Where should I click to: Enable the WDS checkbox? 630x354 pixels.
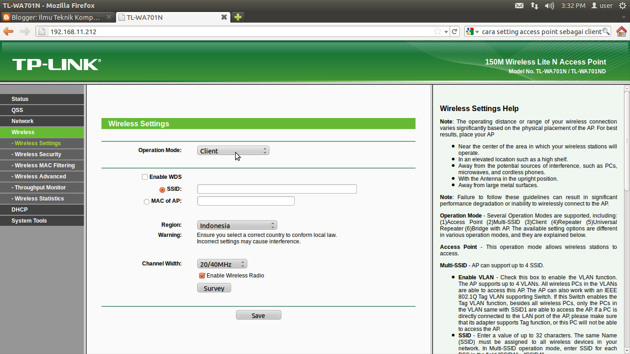(144, 177)
